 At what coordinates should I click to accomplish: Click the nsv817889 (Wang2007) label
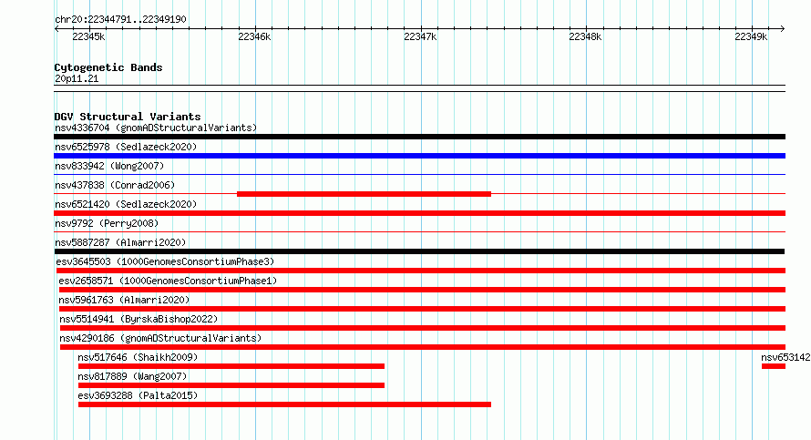click(132, 376)
